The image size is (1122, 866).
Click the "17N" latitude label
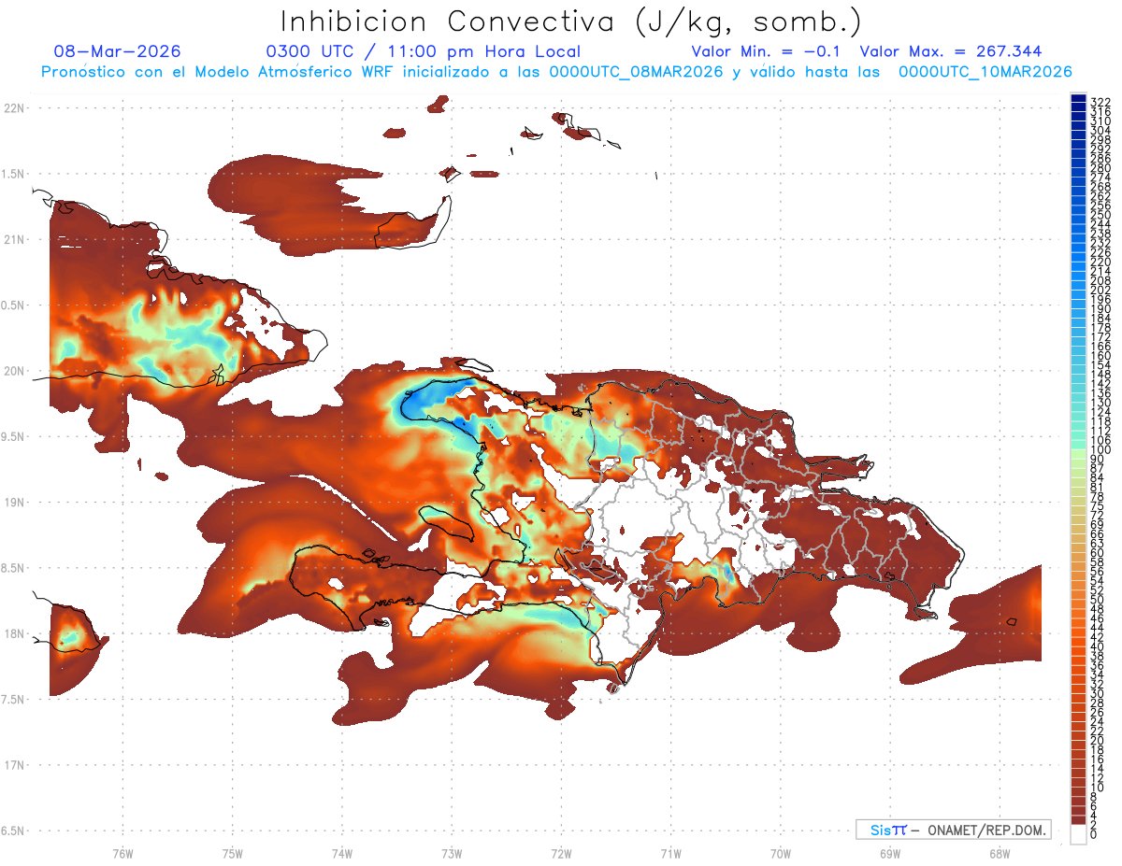tap(15, 765)
